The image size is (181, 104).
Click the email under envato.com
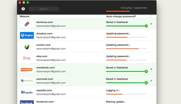(x=51, y=49)
